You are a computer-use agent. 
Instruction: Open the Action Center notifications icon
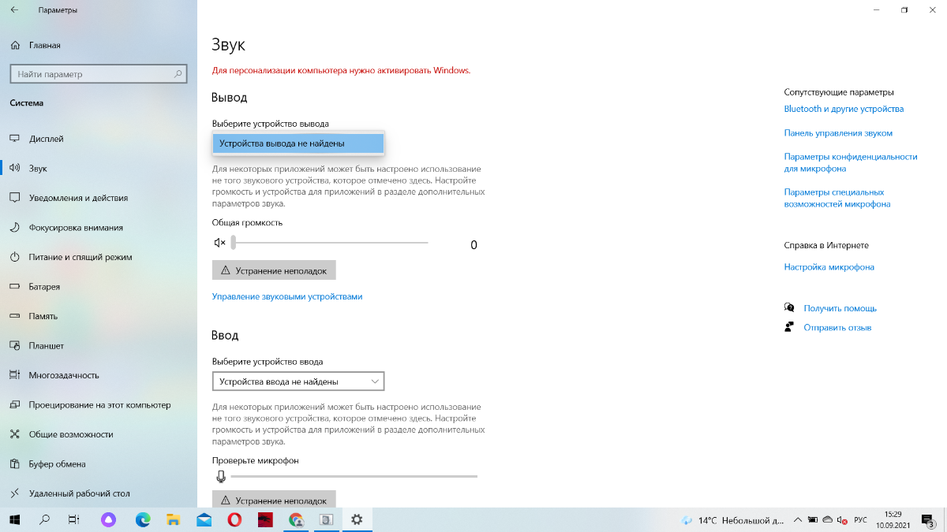coord(928,520)
